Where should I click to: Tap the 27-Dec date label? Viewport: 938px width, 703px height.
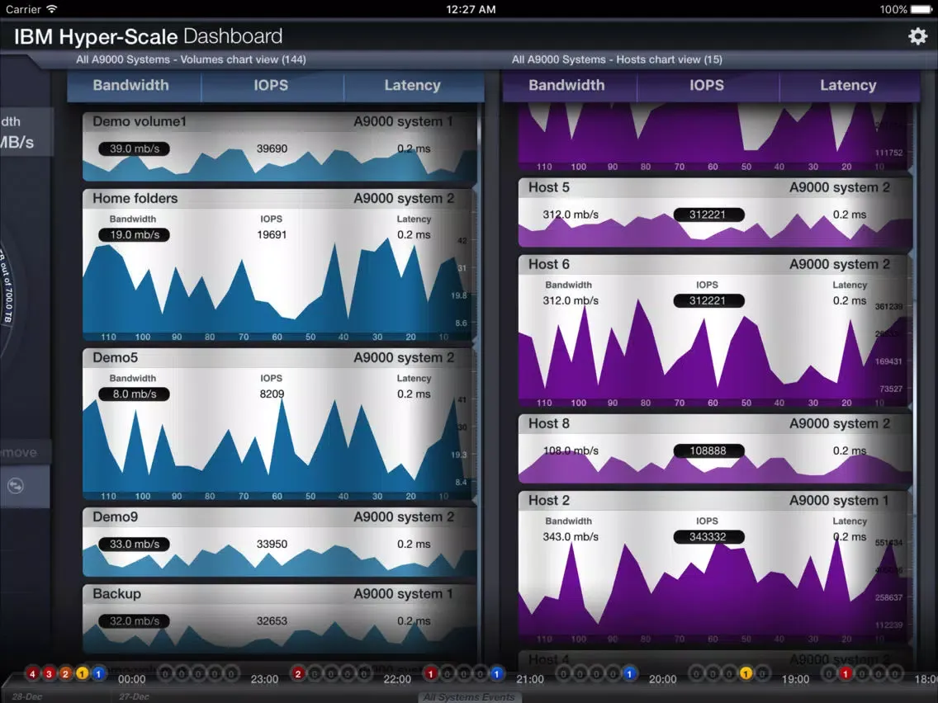[x=134, y=696]
